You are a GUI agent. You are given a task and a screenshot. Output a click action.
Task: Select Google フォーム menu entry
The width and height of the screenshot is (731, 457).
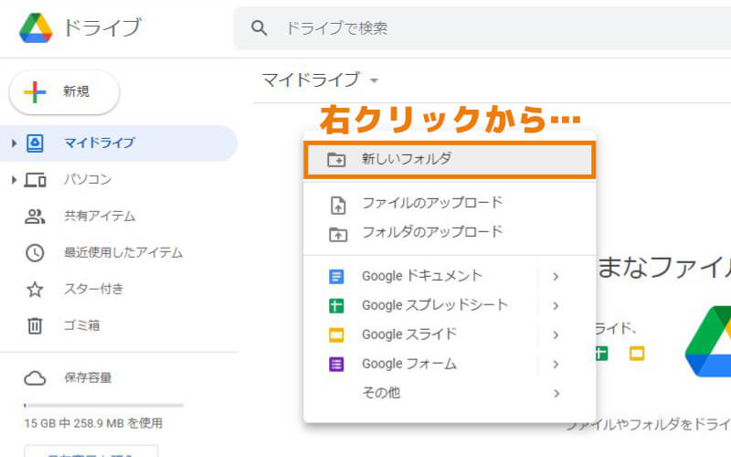coord(450,364)
